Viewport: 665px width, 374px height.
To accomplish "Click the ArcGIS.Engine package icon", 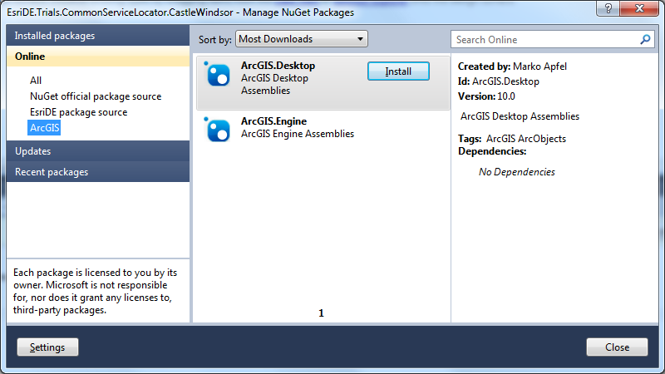I will click(217, 130).
